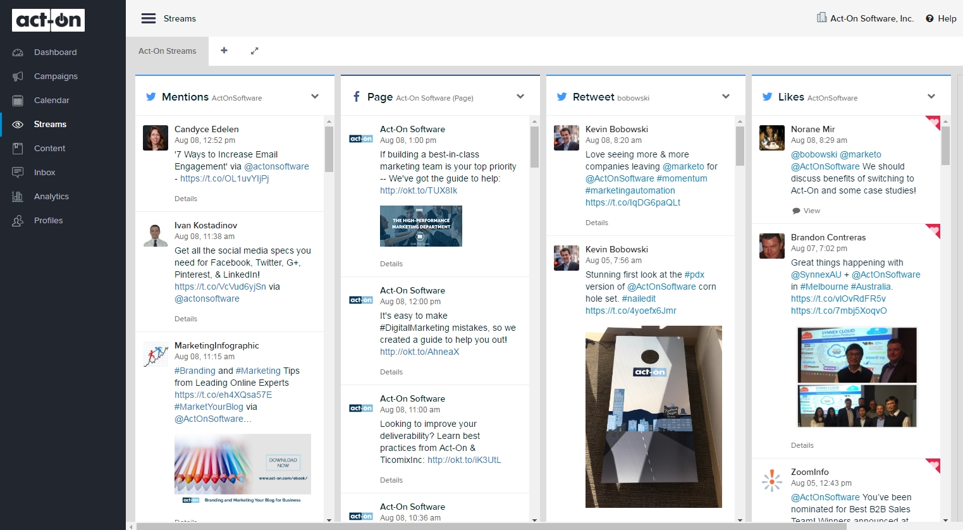963x530 pixels.
Task: Click cornhole board photo
Action: (654, 417)
